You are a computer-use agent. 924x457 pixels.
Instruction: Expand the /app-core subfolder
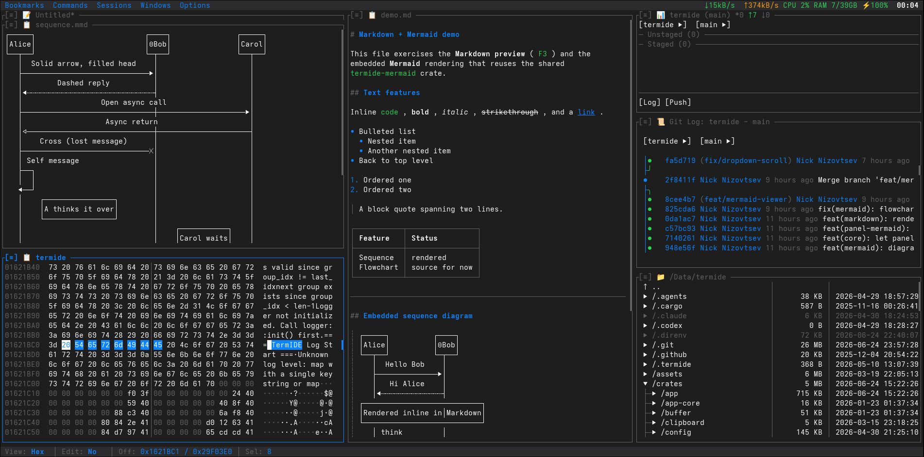pos(654,403)
